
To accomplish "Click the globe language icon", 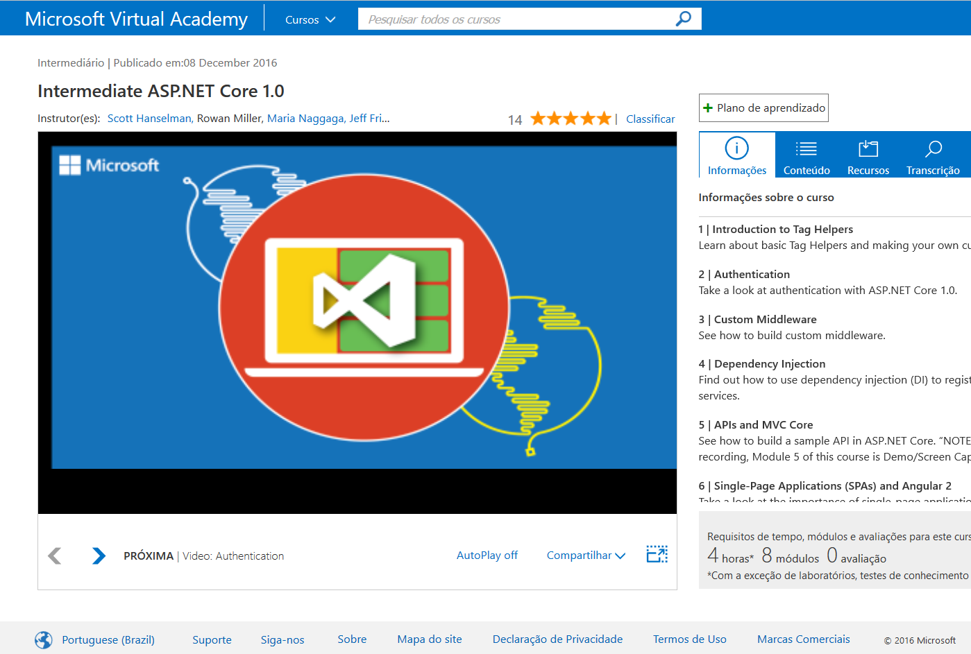I will click(44, 639).
